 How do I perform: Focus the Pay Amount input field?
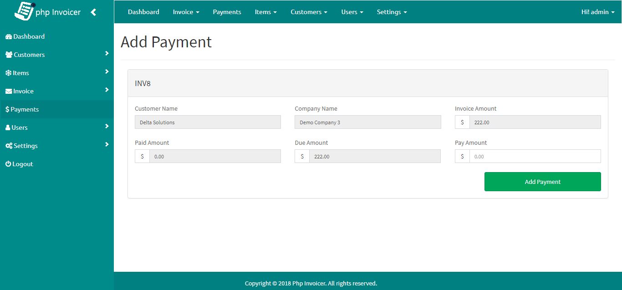pyautogui.click(x=535, y=156)
